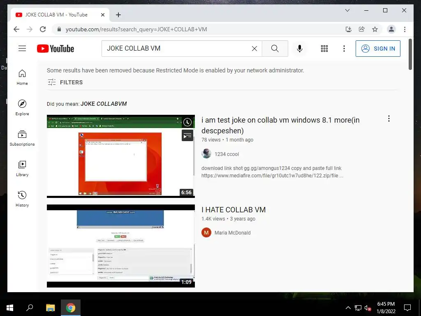The width and height of the screenshot is (421, 316).
Task: Click the install app icon in address bar
Action: (349, 29)
